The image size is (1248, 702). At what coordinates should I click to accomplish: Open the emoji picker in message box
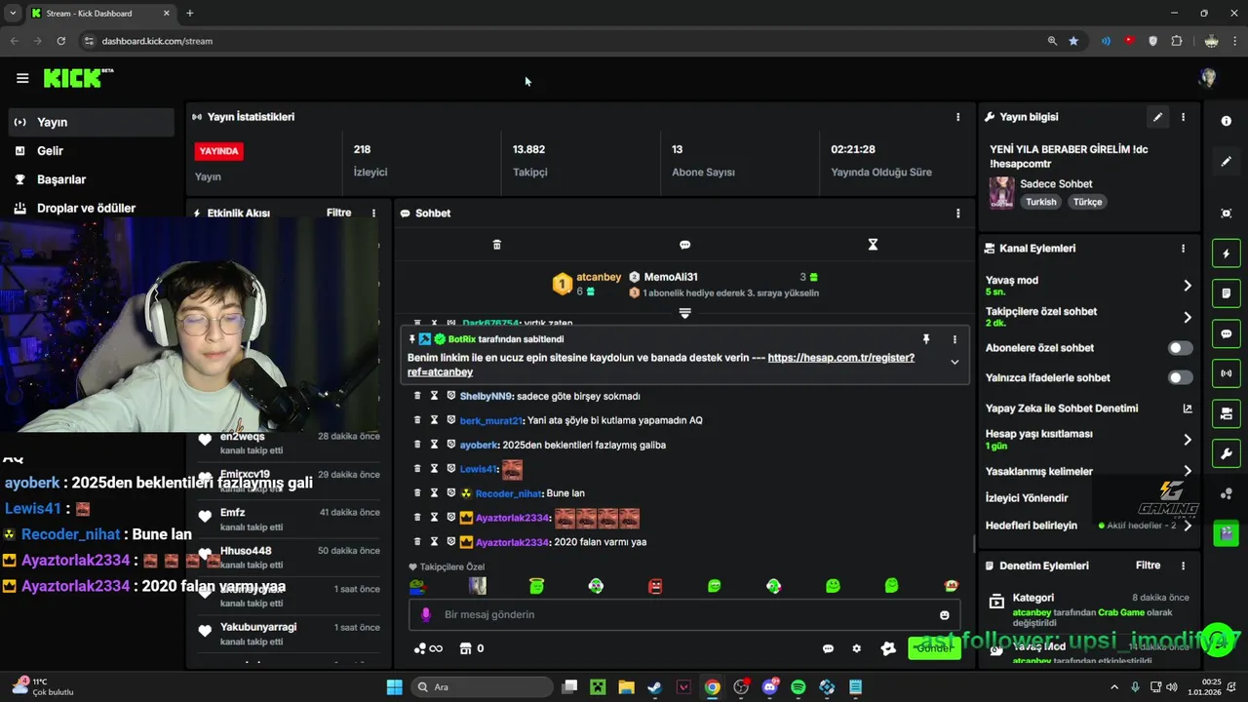point(944,615)
